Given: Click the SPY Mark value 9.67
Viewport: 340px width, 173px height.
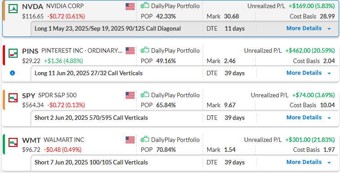Looking at the screenshot, I should click(230, 105).
